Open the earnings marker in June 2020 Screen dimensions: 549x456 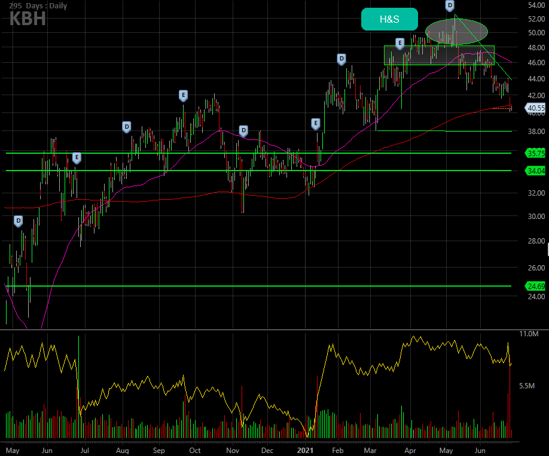tap(77, 158)
